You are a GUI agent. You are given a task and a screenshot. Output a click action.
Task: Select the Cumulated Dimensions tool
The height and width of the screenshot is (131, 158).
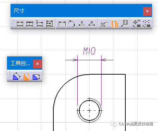(40, 24)
